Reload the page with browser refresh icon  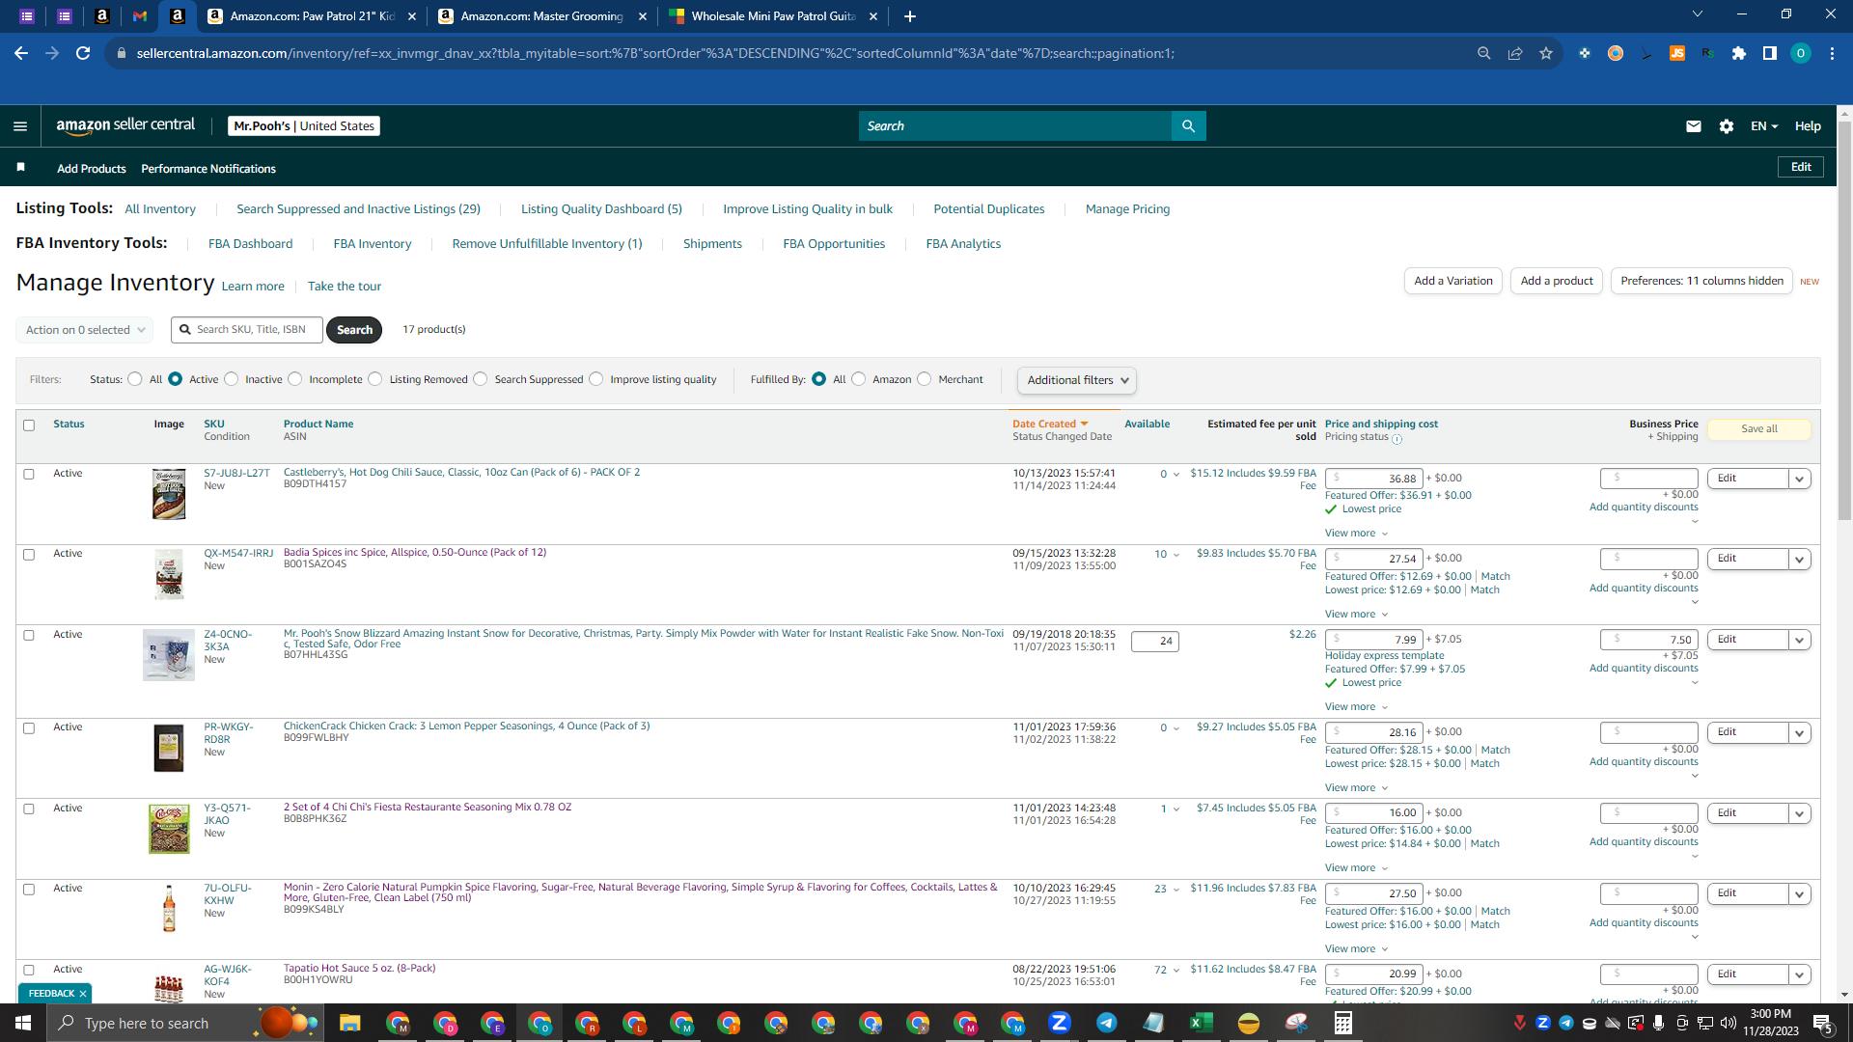tap(83, 53)
